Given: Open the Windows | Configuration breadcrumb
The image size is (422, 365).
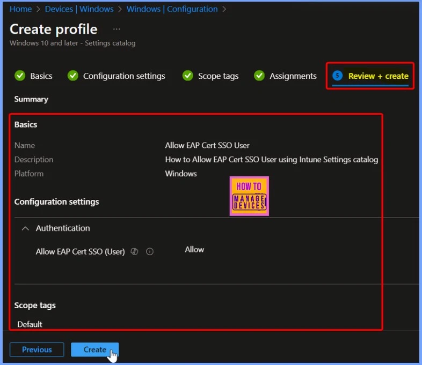Looking at the screenshot, I should [x=172, y=9].
